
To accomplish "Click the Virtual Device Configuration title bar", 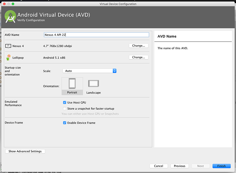I will click(118, 4).
